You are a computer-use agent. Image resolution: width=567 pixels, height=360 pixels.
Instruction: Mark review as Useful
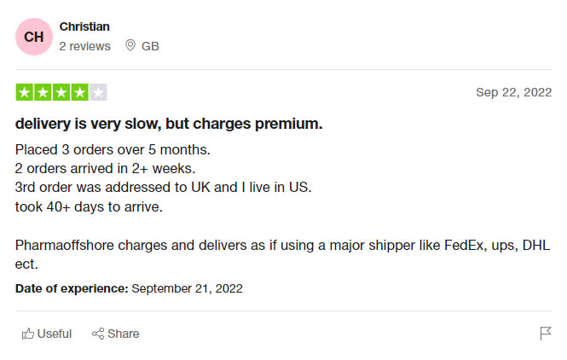click(x=47, y=334)
